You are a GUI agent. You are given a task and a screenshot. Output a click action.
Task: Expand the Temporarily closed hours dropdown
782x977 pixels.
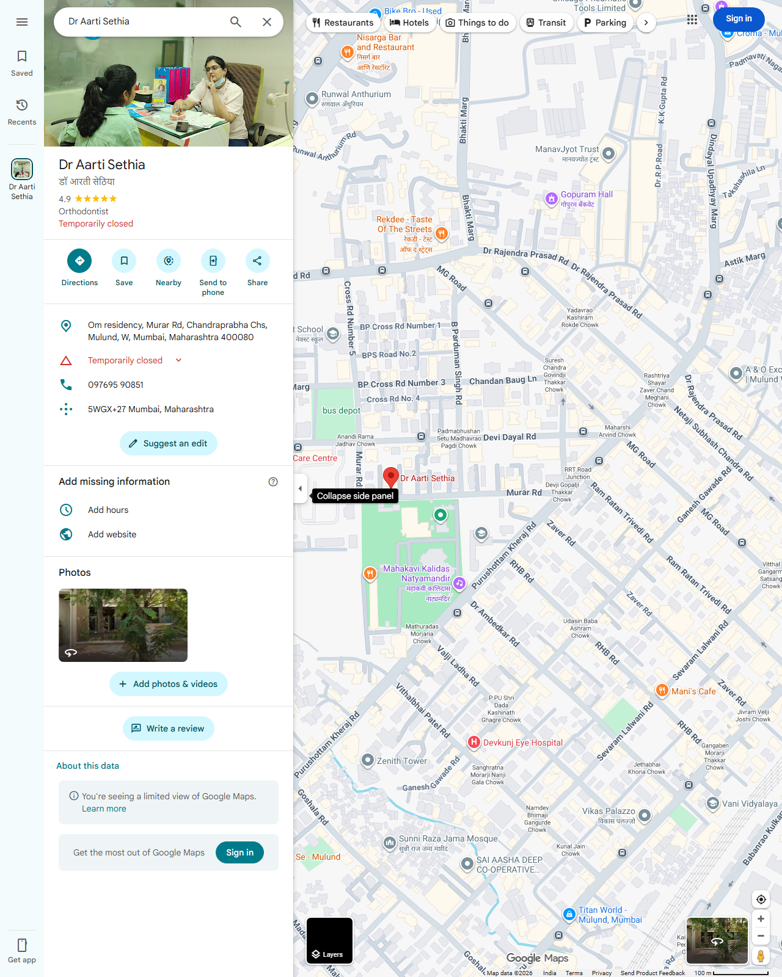[x=178, y=360]
